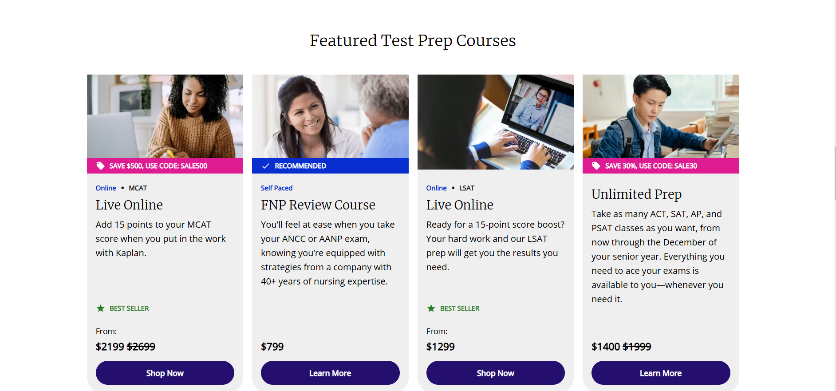Open the MCAT course photo thumbnail
This screenshot has height=391, width=836.
pyautogui.click(x=165, y=116)
